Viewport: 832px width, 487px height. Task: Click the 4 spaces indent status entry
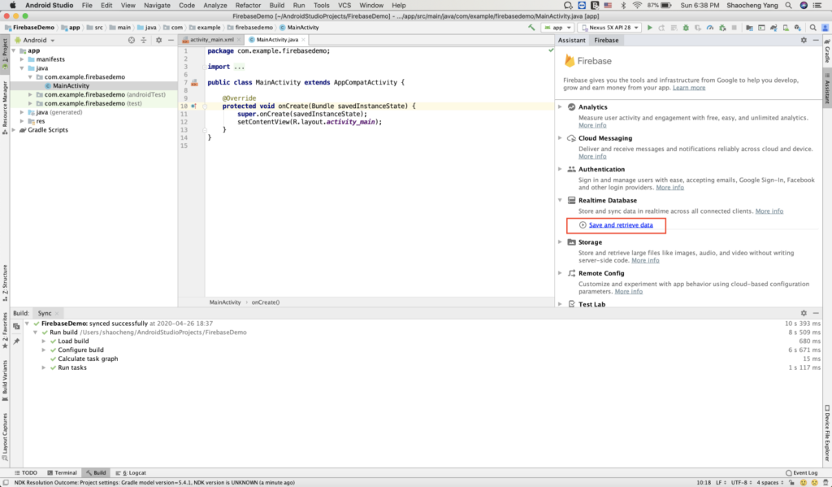(770, 483)
